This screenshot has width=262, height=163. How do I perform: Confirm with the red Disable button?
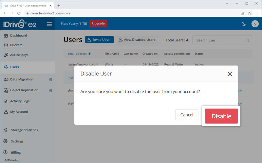221,116
